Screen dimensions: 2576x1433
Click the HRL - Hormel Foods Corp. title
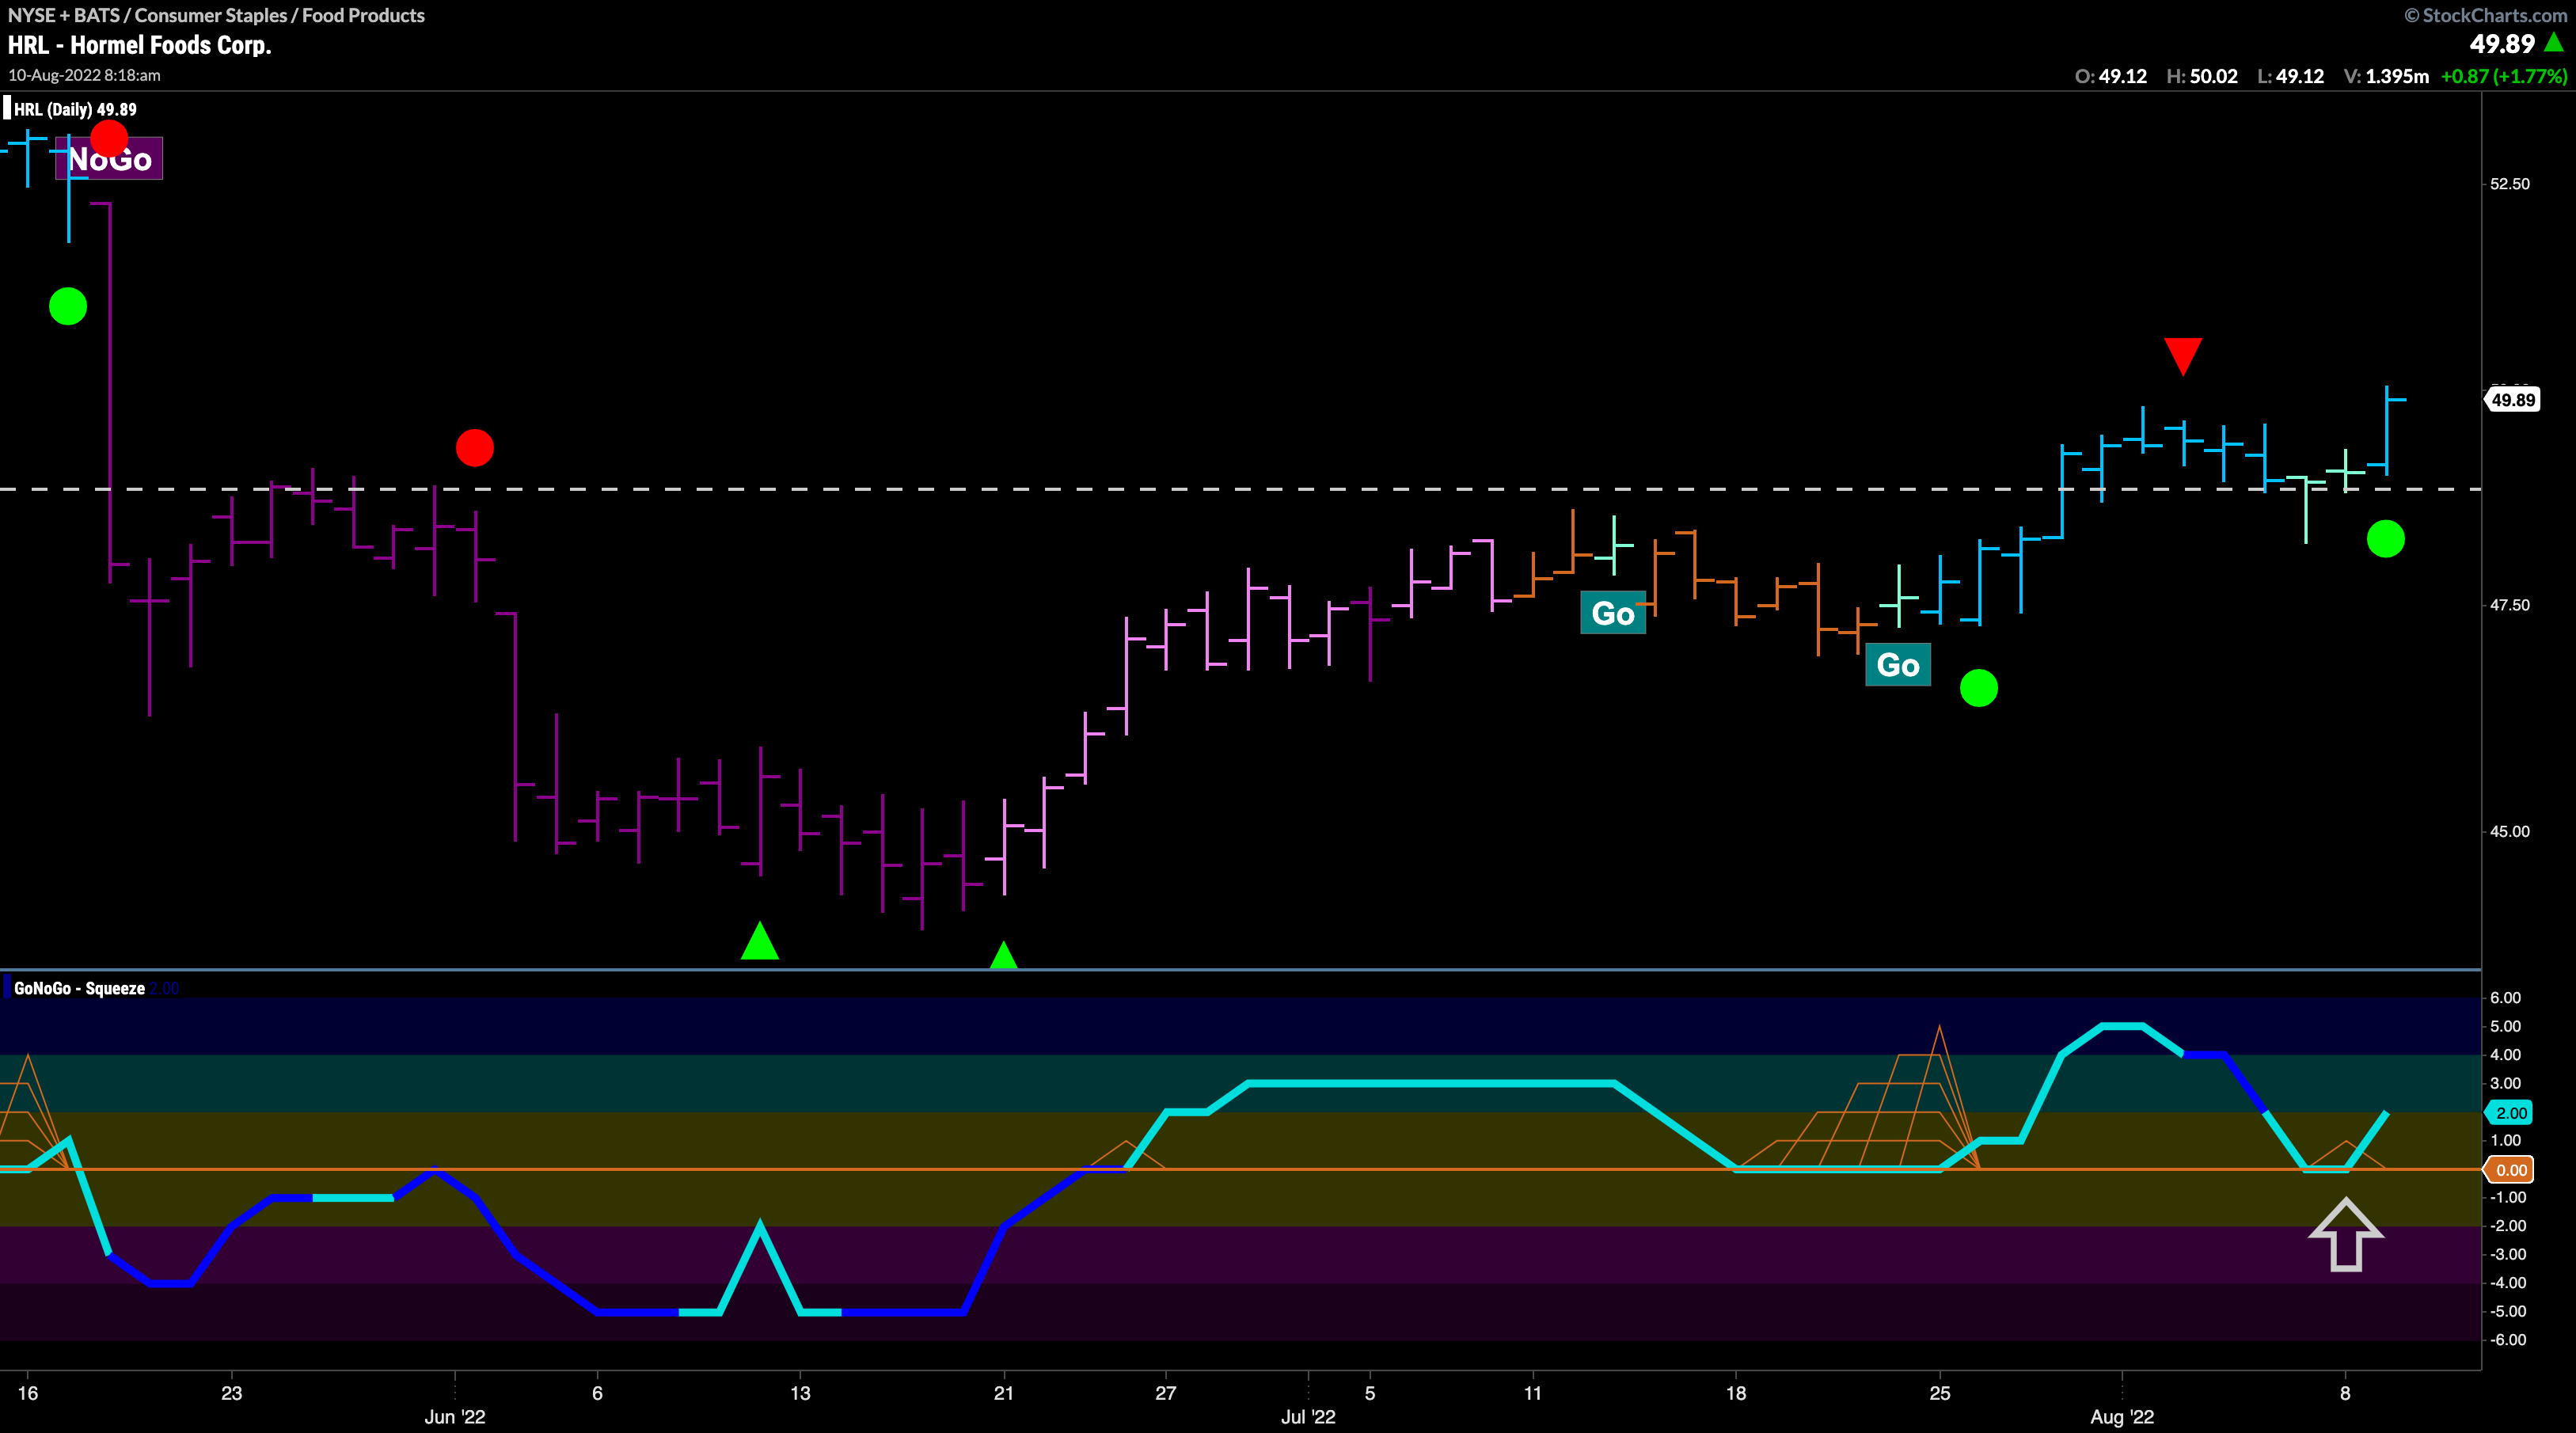140,45
